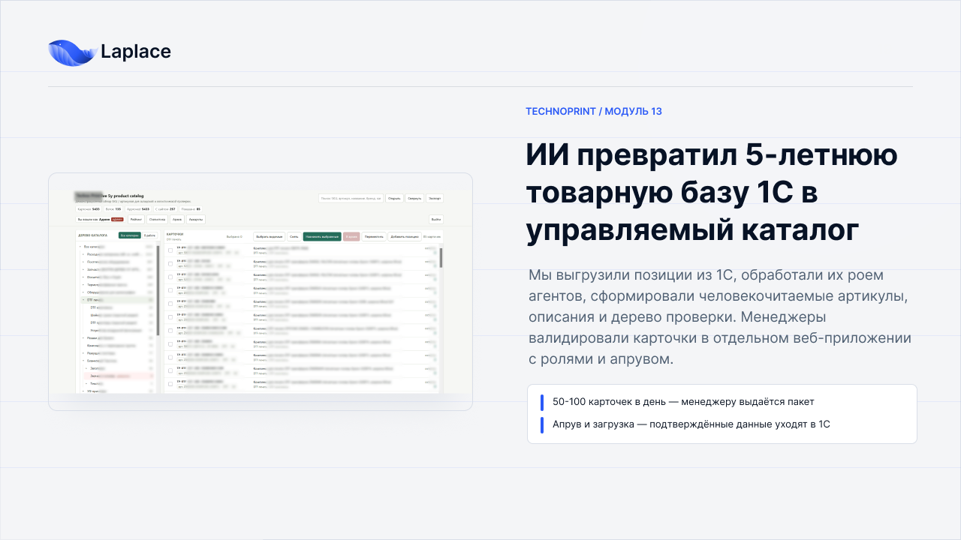The image size is (961, 540).
Task: Click the Карточки 5433 counter chip
Action: (x=89, y=209)
